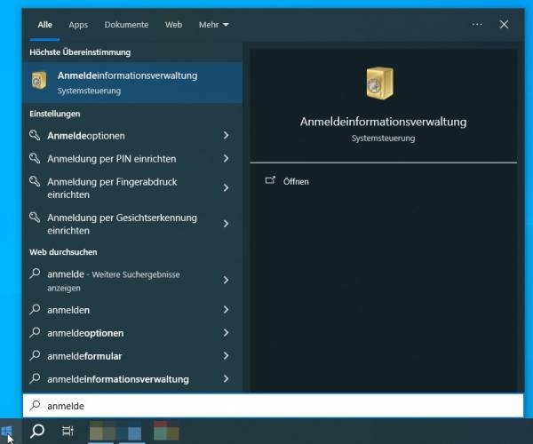The image size is (533, 444).
Task: Expand arrow for anmelden web suggestion
Action: coord(226,310)
